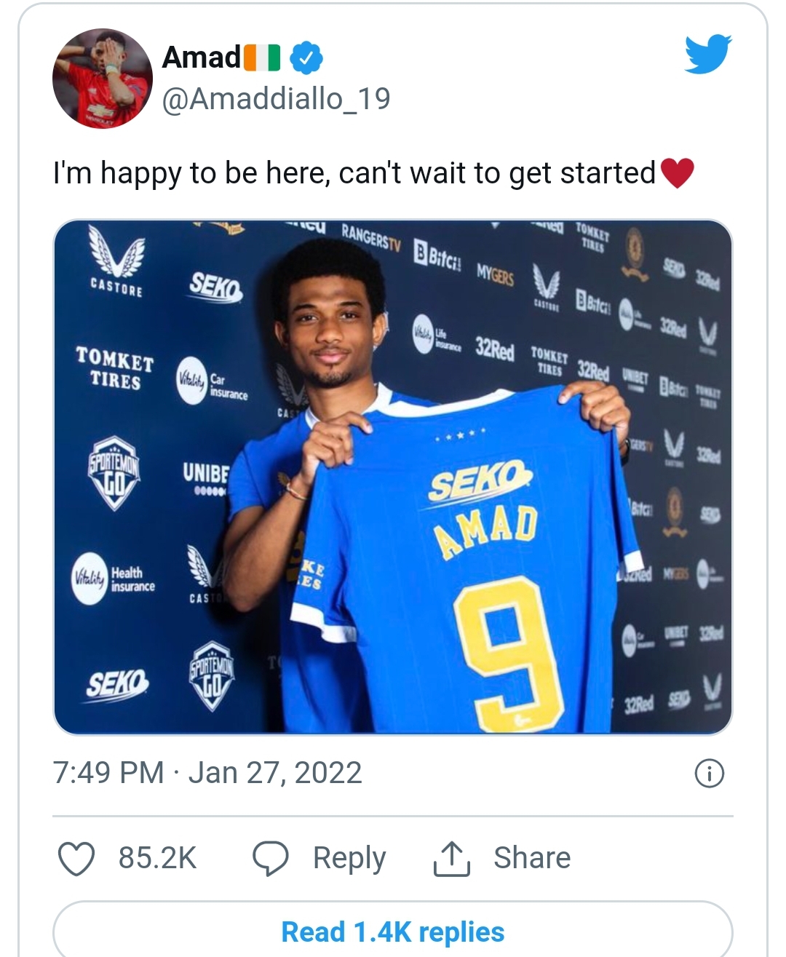Click the red heart emoji in tweet

677,173
